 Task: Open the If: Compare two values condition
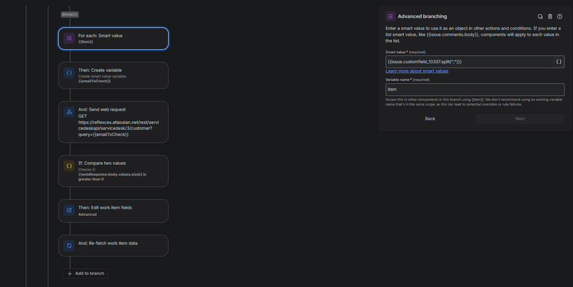click(114, 171)
